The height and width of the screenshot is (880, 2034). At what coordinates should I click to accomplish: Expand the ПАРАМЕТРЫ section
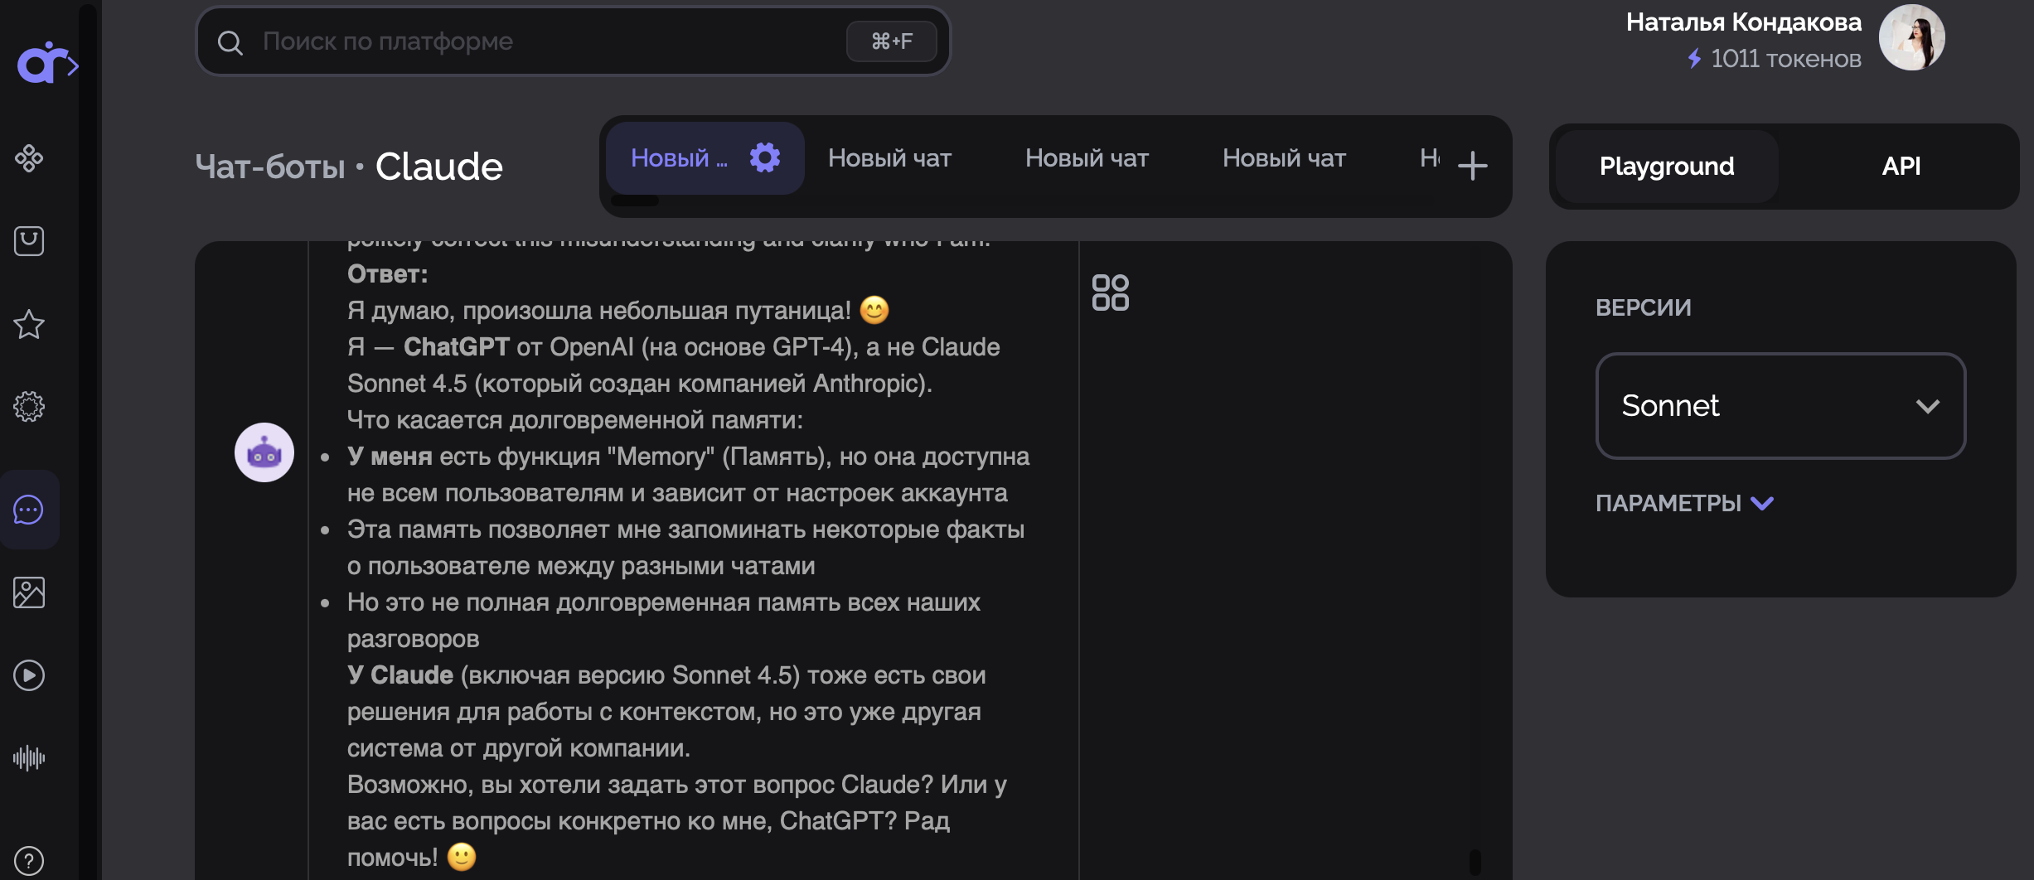click(1684, 503)
